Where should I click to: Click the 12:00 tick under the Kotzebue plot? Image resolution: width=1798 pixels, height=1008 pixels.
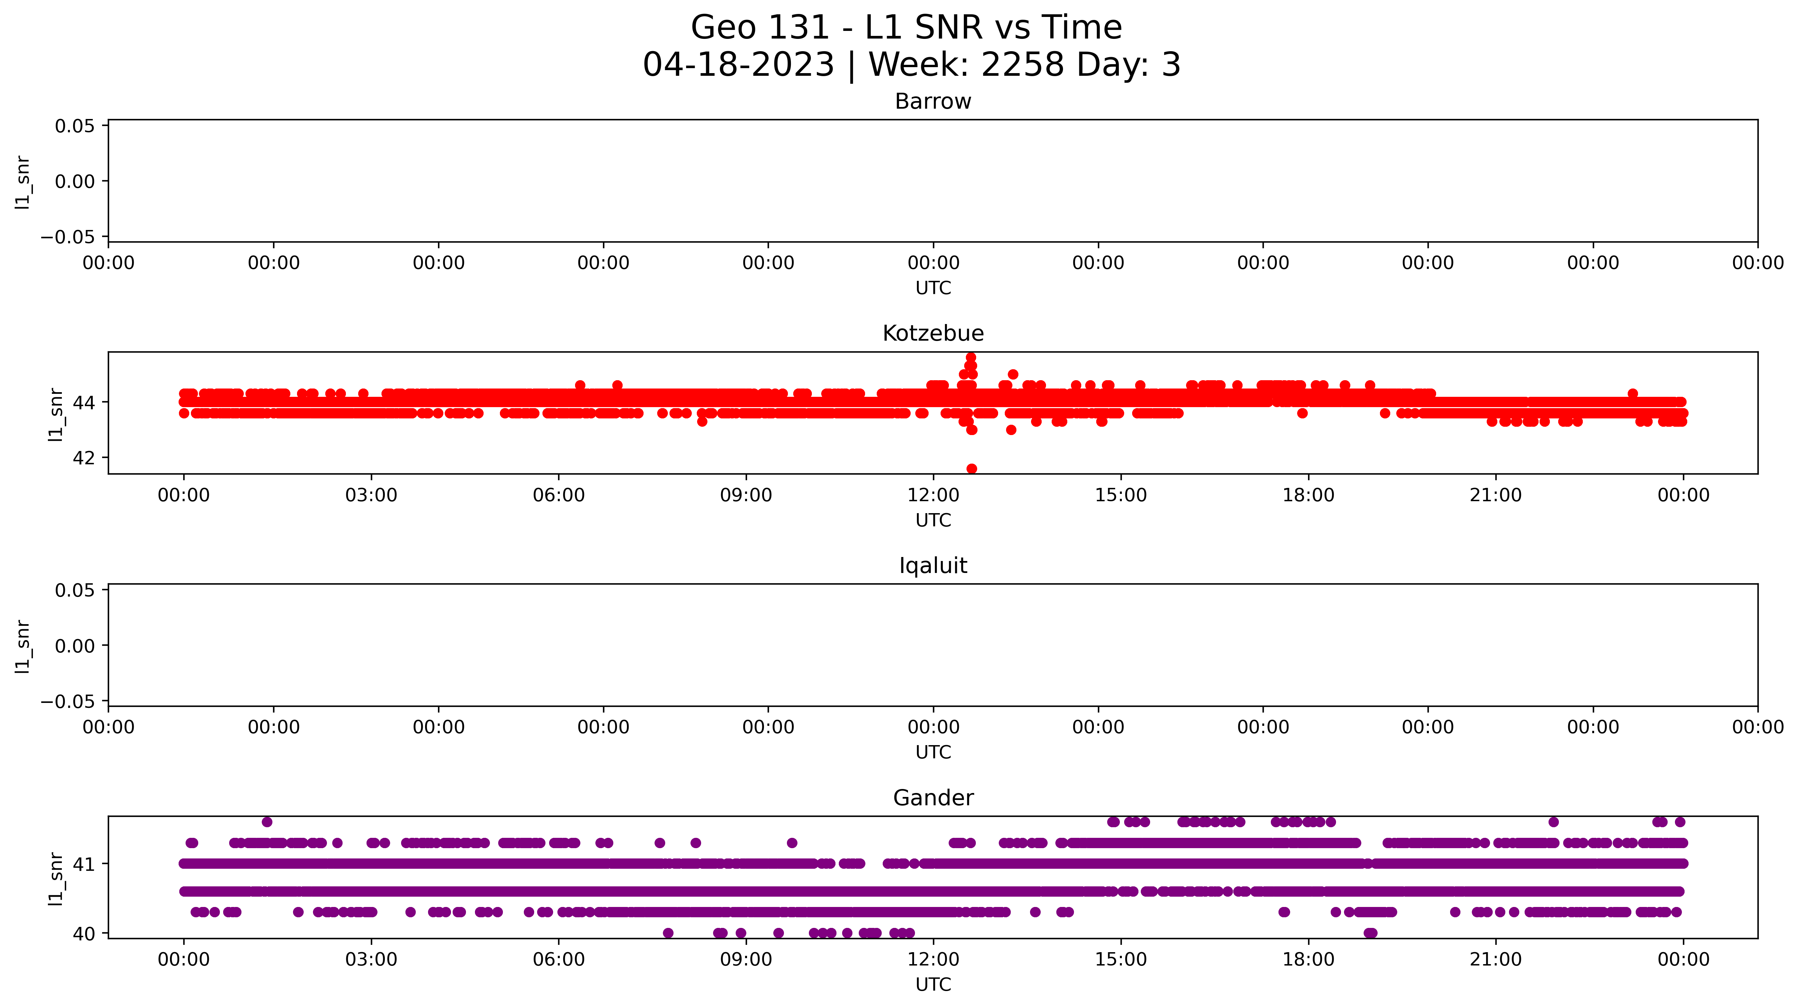(933, 495)
